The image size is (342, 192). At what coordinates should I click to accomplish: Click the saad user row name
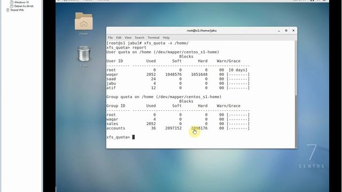click(x=111, y=79)
